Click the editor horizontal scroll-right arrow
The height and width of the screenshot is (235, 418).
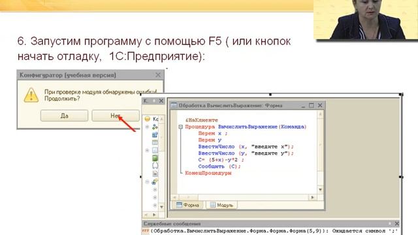[x=312, y=197]
